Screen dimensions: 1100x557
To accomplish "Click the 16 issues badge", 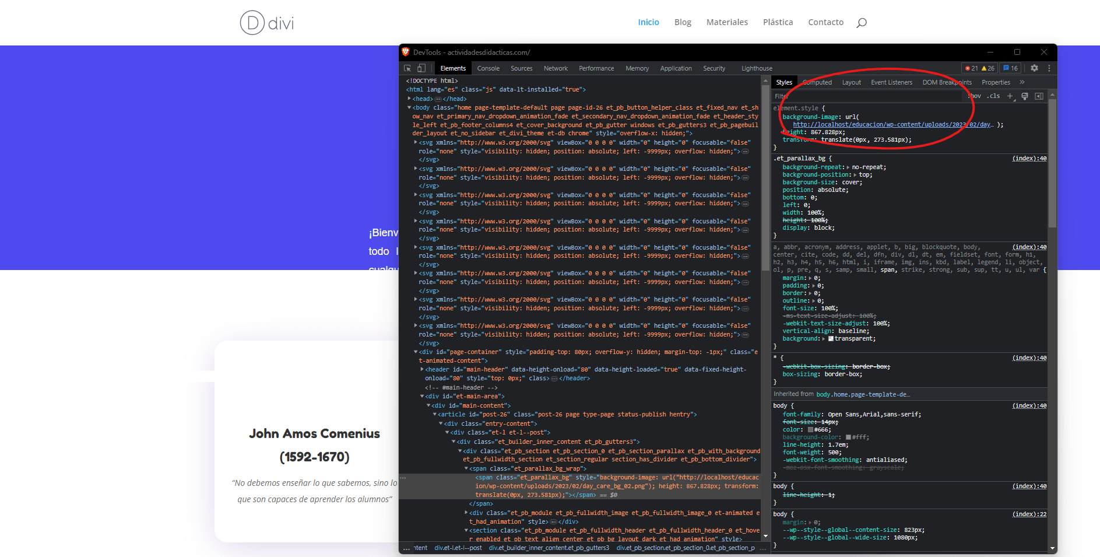I will click(x=1010, y=68).
